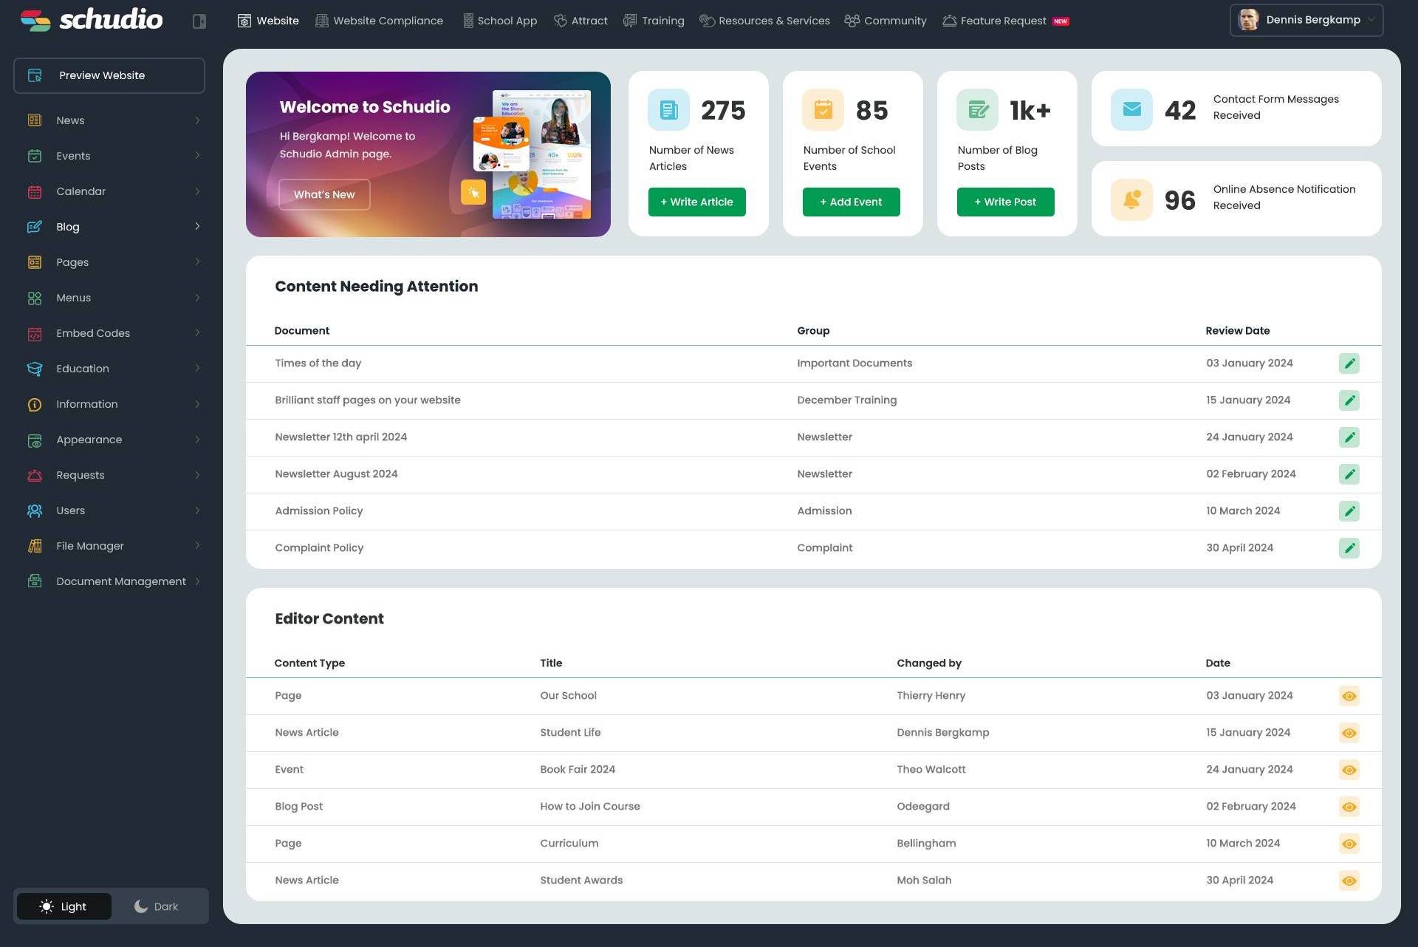
Task: Expand the Pages sidebar section chevron
Action: (x=197, y=261)
